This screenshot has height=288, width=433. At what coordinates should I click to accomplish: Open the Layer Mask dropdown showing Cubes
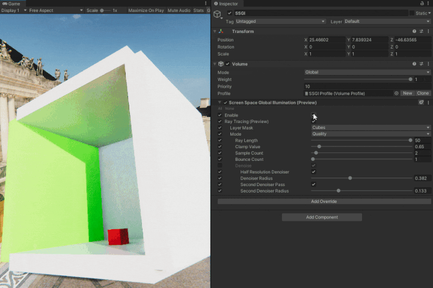point(371,128)
